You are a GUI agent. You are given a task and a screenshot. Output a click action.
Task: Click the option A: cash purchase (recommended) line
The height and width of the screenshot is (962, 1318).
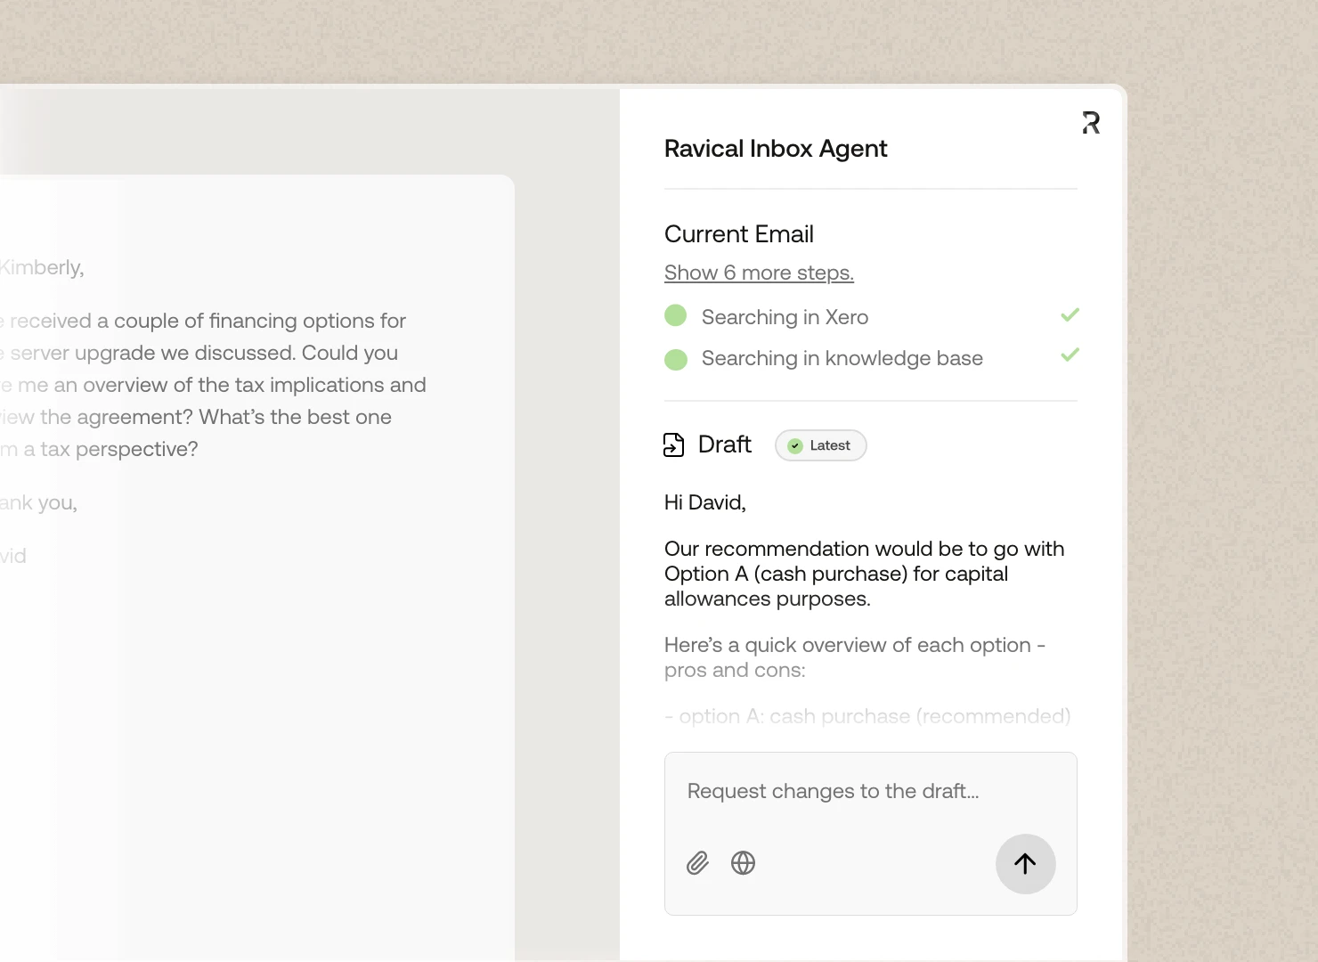(x=867, y=716)
